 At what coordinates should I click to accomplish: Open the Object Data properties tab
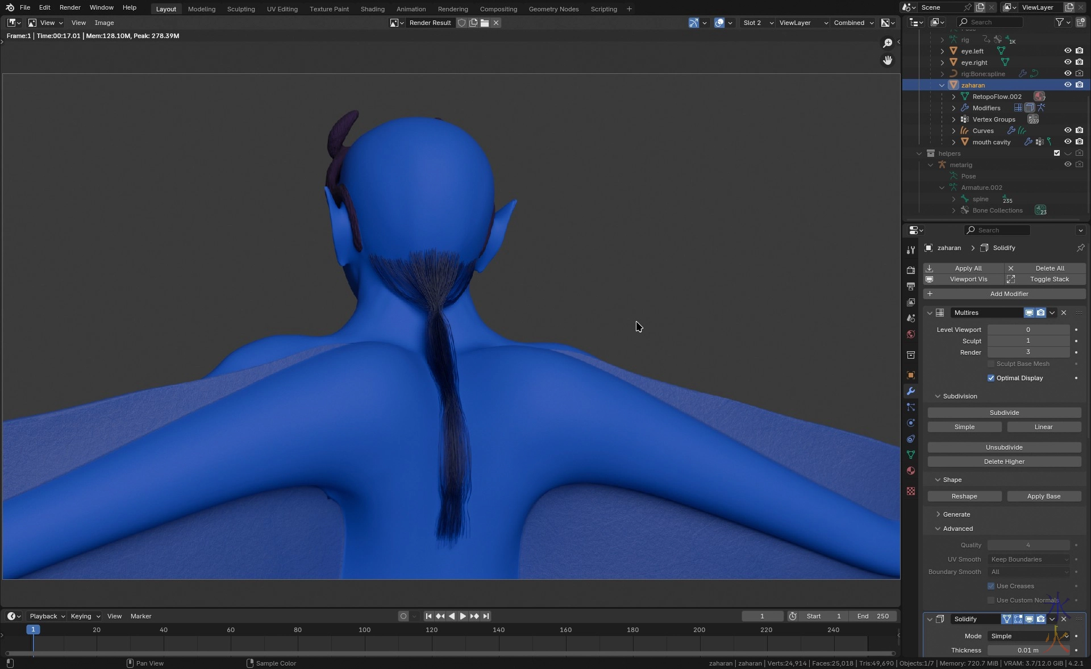click(911, 455)
